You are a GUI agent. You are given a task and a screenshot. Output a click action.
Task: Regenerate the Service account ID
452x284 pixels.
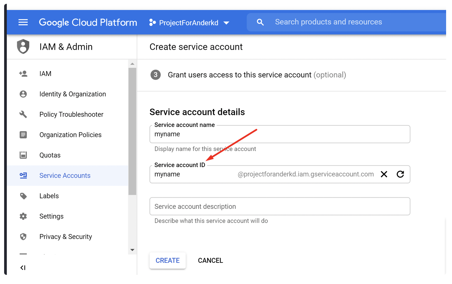pos(400,174)
